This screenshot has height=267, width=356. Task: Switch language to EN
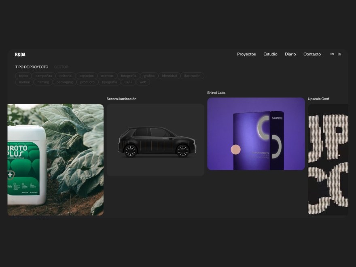click(x=332, y=54)
